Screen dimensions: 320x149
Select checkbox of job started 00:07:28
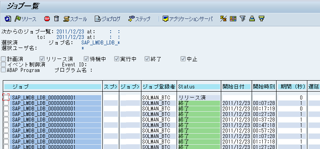6,103
